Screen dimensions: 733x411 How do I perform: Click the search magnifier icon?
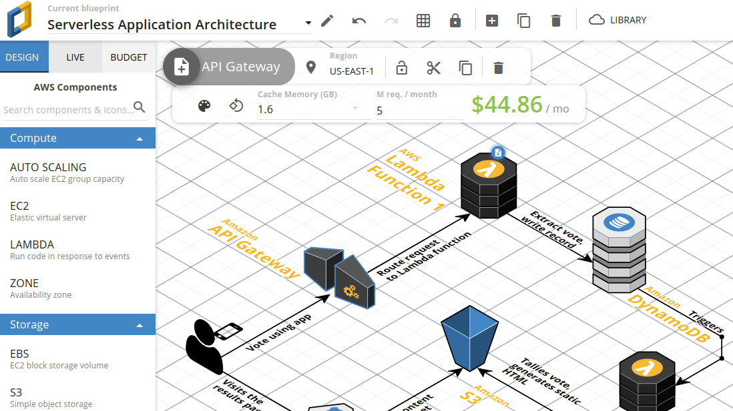[x=140, y=107]
